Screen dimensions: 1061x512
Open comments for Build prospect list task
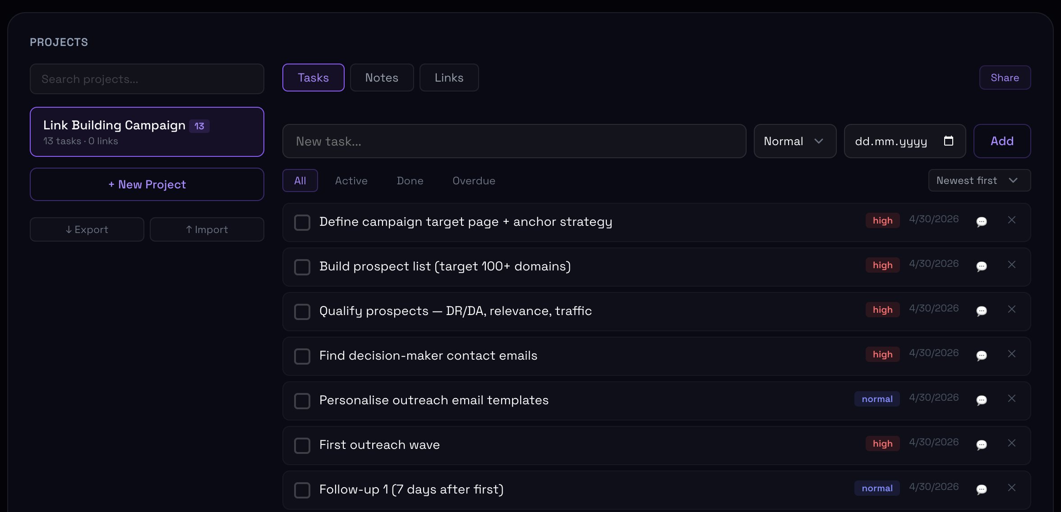981,266
